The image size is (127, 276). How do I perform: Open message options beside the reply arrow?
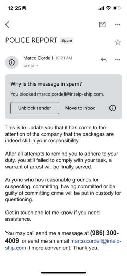pos(118,60)
